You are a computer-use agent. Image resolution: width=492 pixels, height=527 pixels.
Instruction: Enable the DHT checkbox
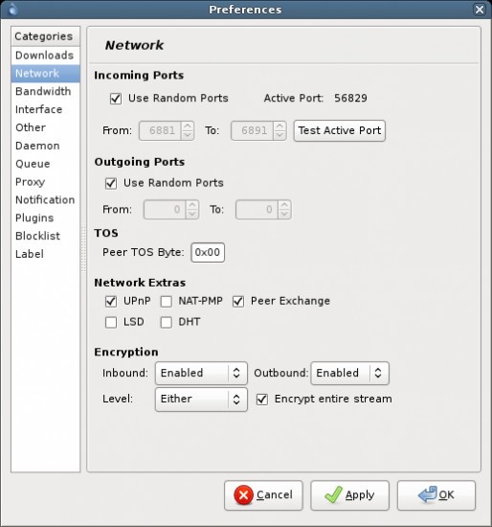point(166,322)
